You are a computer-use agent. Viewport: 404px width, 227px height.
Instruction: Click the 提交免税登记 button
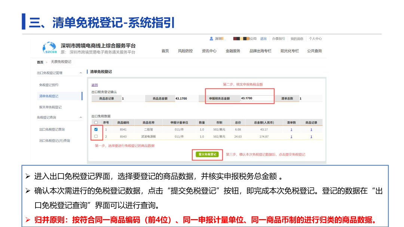point(208,154)
